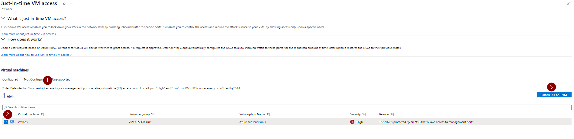The image size is (574, 139).
Task: Uncheck the VMlabs row checkbox
Action: (x=6, y=122)
